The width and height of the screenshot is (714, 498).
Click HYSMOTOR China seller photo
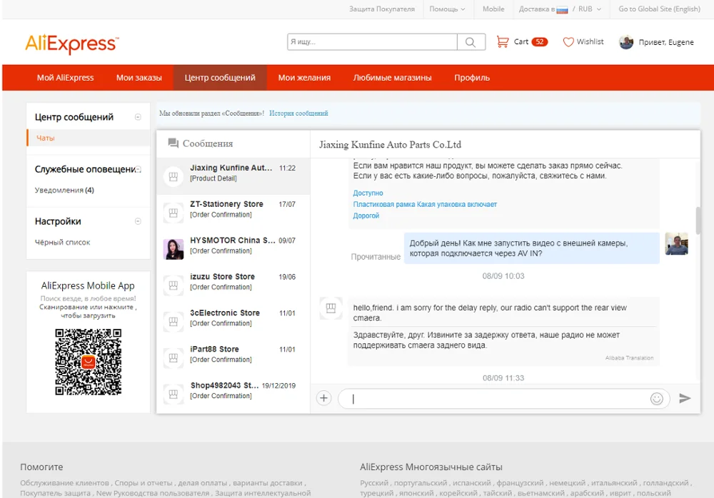coord(174,249)
